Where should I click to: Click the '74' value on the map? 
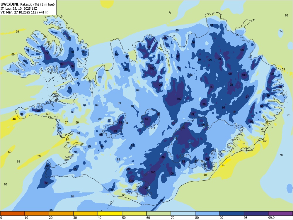281,31
